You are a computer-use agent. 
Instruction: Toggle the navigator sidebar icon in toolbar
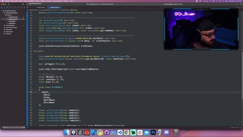coord(9,4)
